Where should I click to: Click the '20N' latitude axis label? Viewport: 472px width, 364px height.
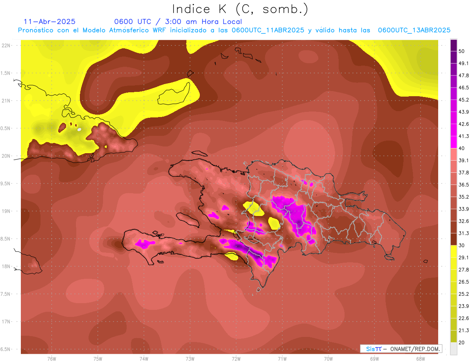pyautogui.click(x=6, y=156)
